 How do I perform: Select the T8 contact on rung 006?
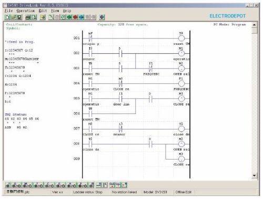point(90,114)
